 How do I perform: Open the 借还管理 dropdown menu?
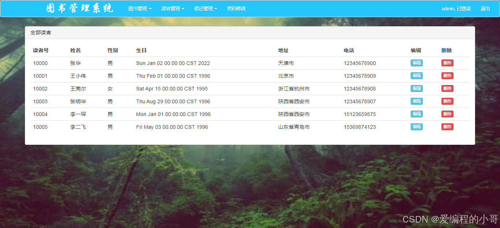pyautogui.click(x=205, y=8)
